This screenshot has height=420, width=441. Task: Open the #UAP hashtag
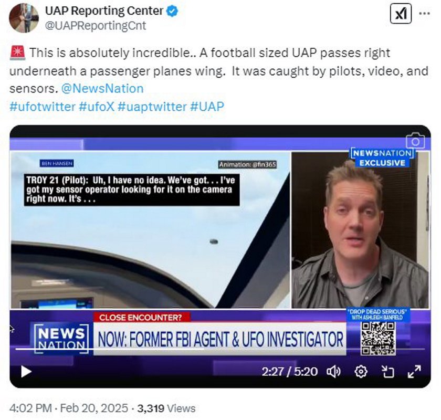click(x=207, y=107)
